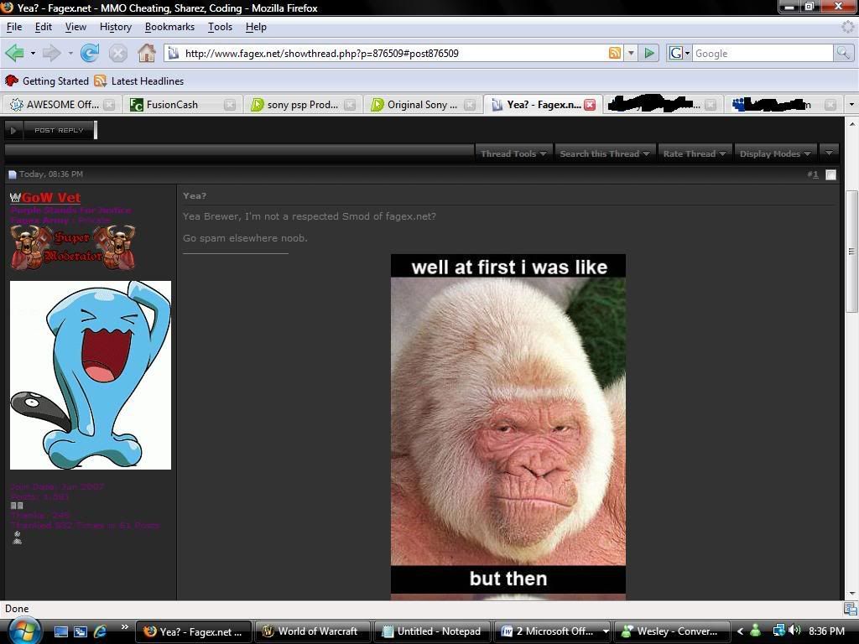Screen dimensions: 859x644
Task: Expand the Thread Tools menu
Action: point(513,154)
